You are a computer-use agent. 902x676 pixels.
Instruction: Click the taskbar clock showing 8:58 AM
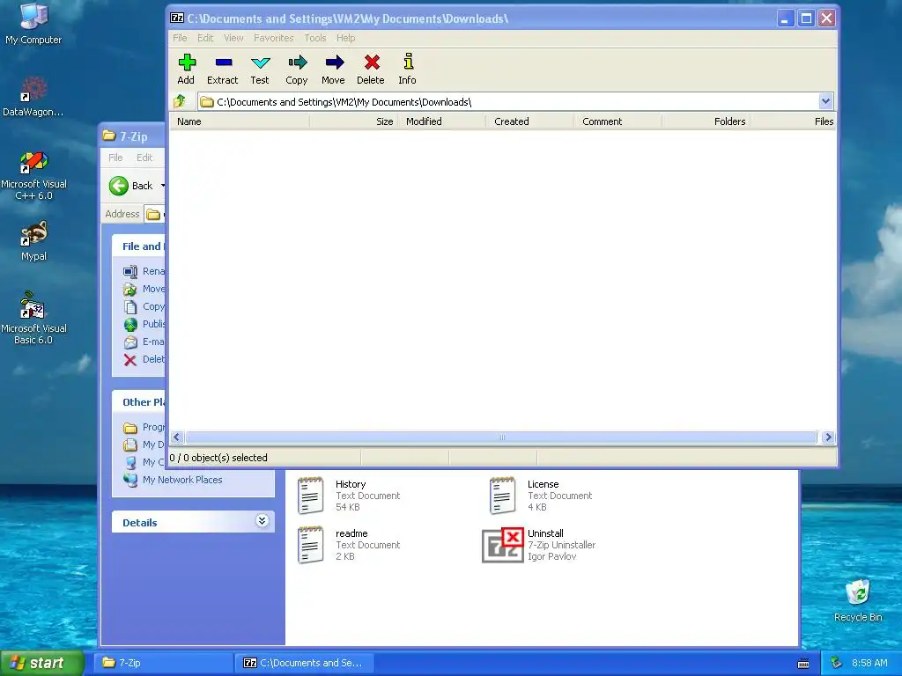point(869,663)
